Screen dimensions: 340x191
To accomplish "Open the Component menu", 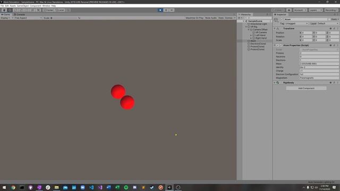I will [36, 6].
